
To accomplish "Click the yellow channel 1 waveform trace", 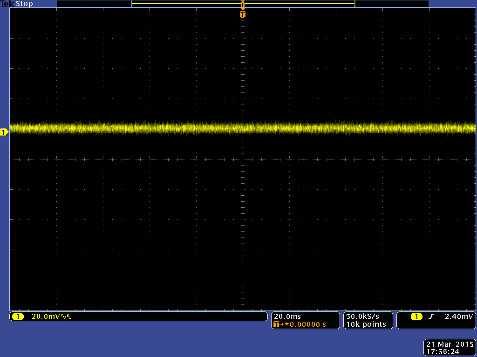I will pyautogui.click(x=242, y=128).
